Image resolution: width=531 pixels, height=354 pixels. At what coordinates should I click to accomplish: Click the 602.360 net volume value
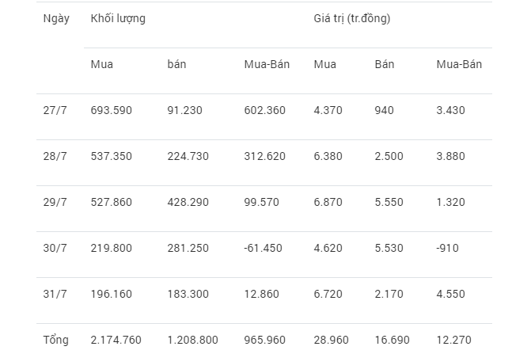click(x=264, y=110)
